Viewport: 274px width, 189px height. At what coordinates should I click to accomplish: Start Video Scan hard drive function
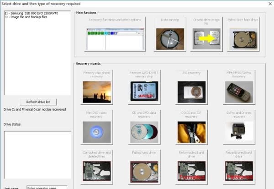(243, 34)
